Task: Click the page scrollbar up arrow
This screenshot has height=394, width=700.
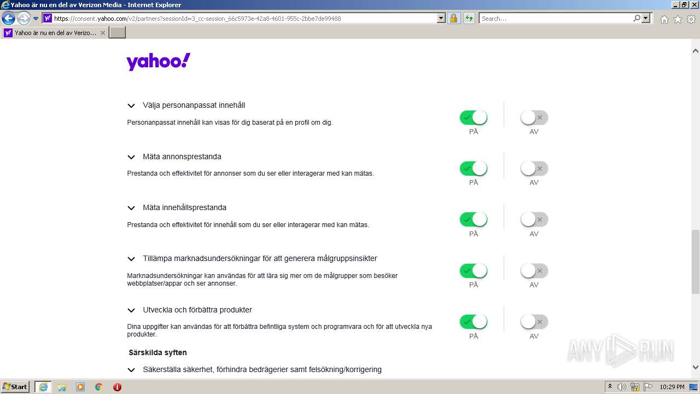Action: coord(696,51)
